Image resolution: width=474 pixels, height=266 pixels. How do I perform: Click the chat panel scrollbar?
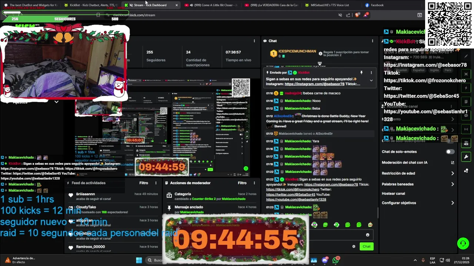point(378,212)
